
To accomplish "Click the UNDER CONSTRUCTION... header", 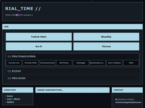I will click(73, 90).
